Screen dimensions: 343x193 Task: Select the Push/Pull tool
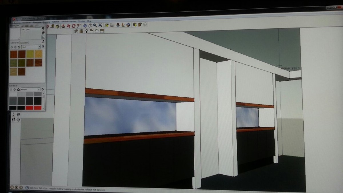(x=63, y=26)
